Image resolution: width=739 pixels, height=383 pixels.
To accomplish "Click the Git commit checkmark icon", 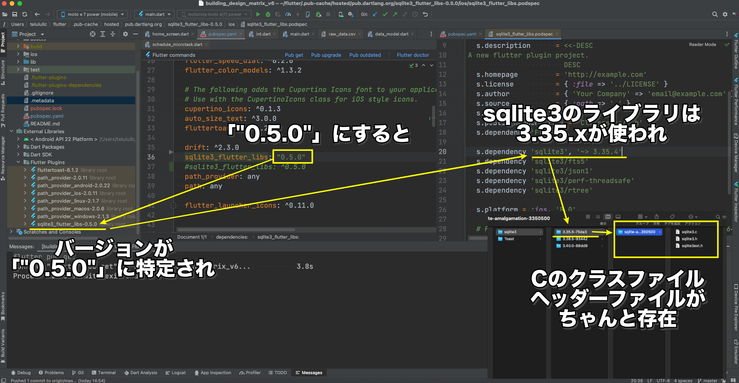I will (385, 14).
